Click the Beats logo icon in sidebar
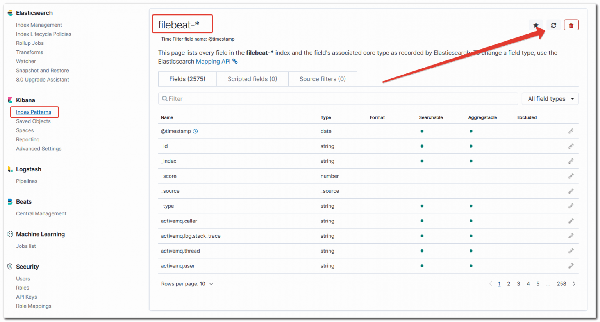Image resolution: width=600 pixels, height=322 pixels. (10, 202)
